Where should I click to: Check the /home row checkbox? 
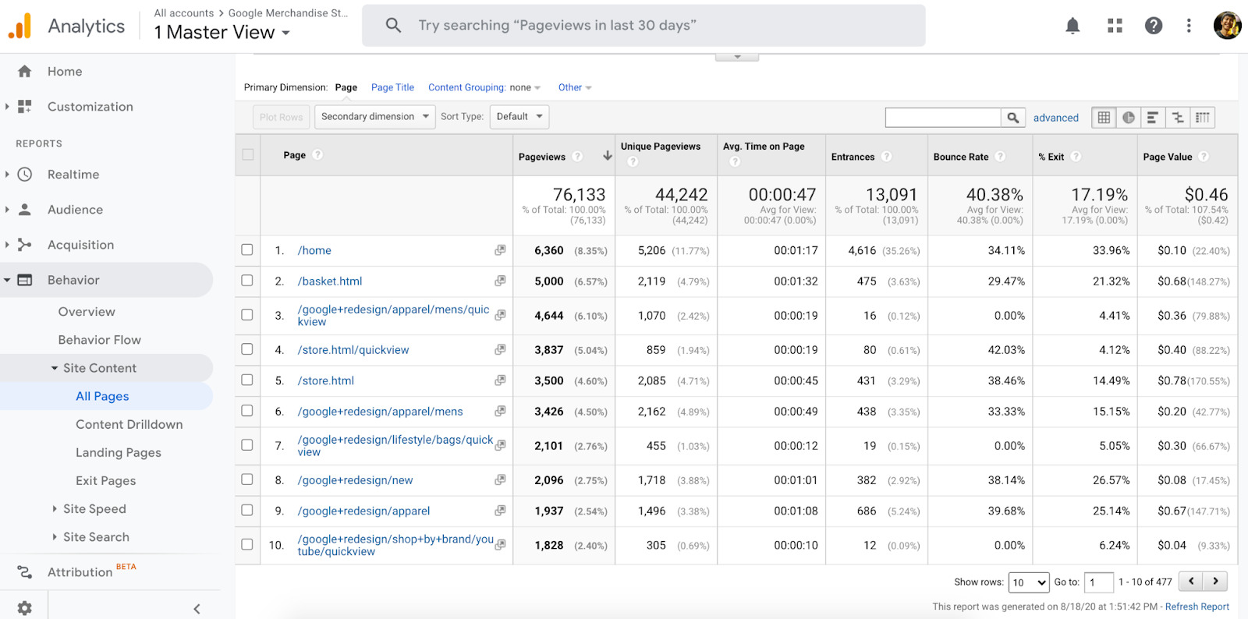(247, 250)
